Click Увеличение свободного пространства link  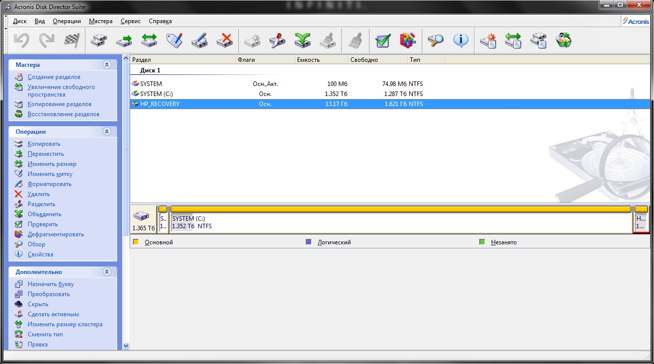click(61, 90)
